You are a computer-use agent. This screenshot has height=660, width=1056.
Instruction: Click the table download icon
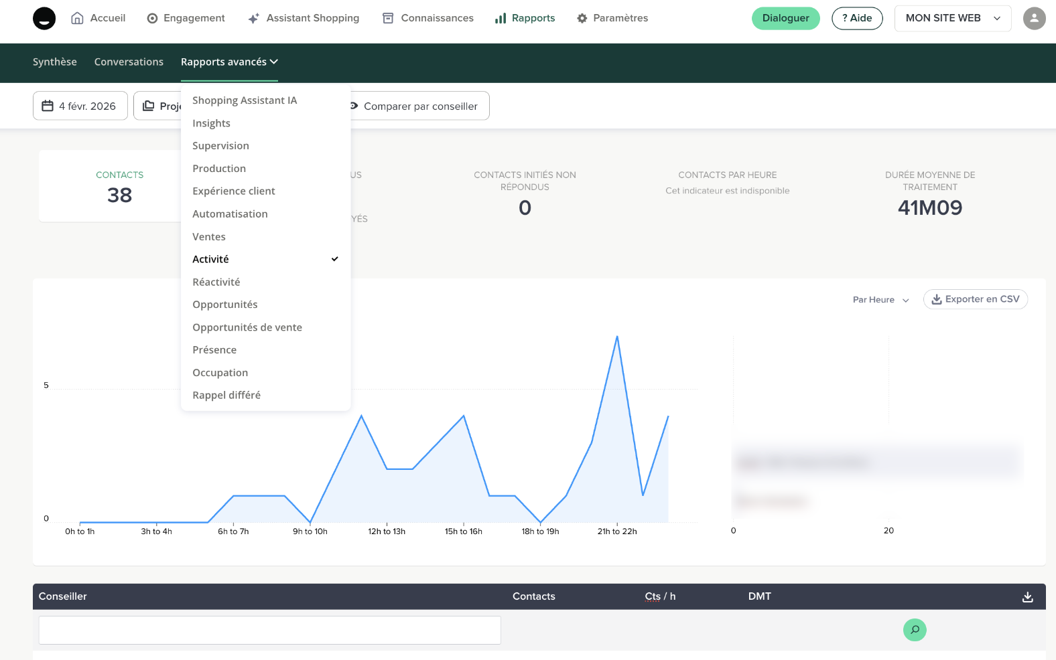point(1027,597)
